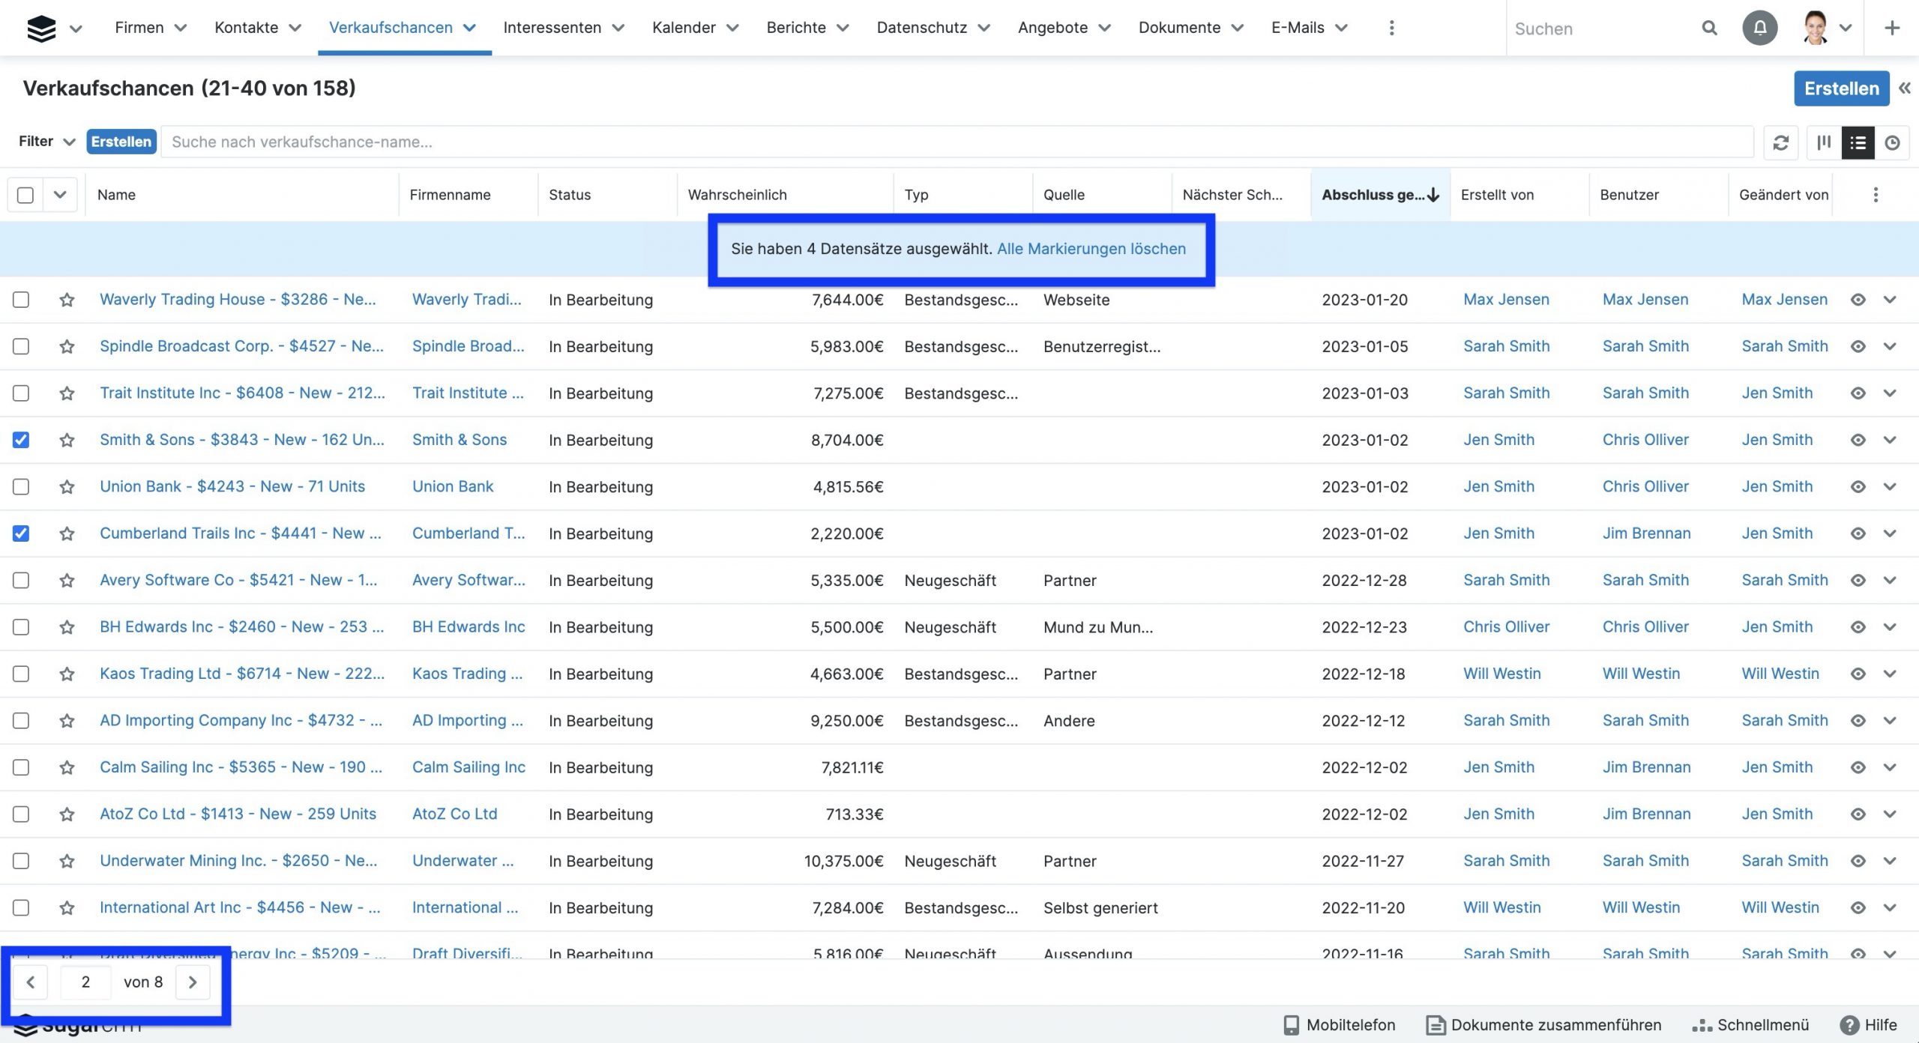Click the Suche nach verkaufschance-name field
The height and width of the screenshot is (1043, 1919).
pos(957,142)
